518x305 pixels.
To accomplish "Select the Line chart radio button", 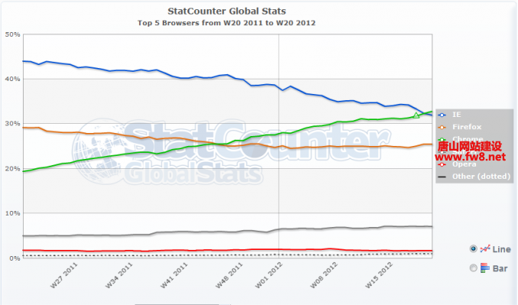I will 473,248.
